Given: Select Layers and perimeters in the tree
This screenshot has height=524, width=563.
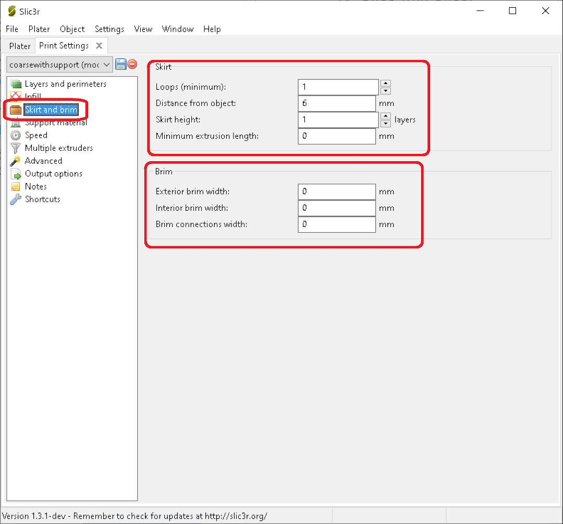Looking at the screenshot, I should 65,84.
